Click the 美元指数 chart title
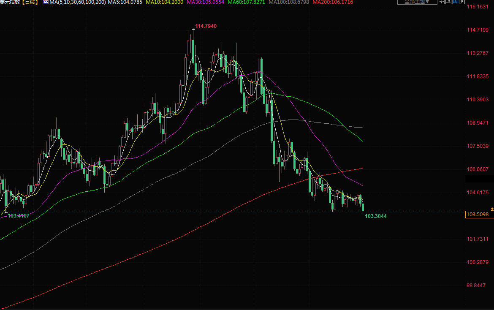Screen dimensions: 494x310 tap(10, 2)
